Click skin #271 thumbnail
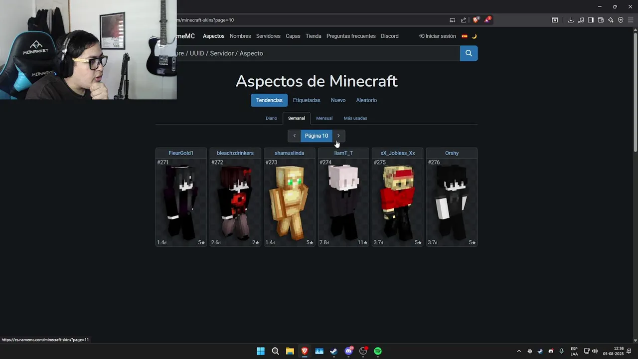Viewport: 638px width, 359px height. (181, 202)
